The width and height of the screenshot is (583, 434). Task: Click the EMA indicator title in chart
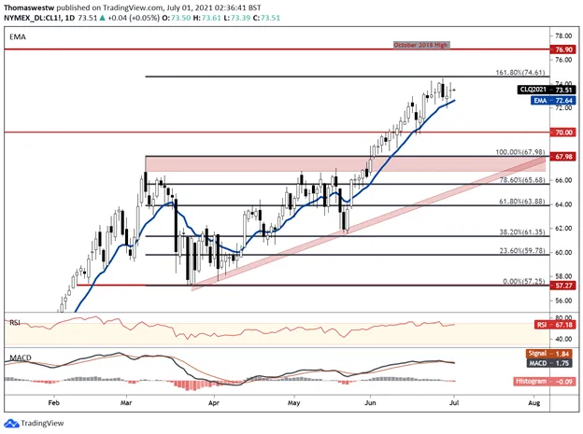click(x=18, y=36)
